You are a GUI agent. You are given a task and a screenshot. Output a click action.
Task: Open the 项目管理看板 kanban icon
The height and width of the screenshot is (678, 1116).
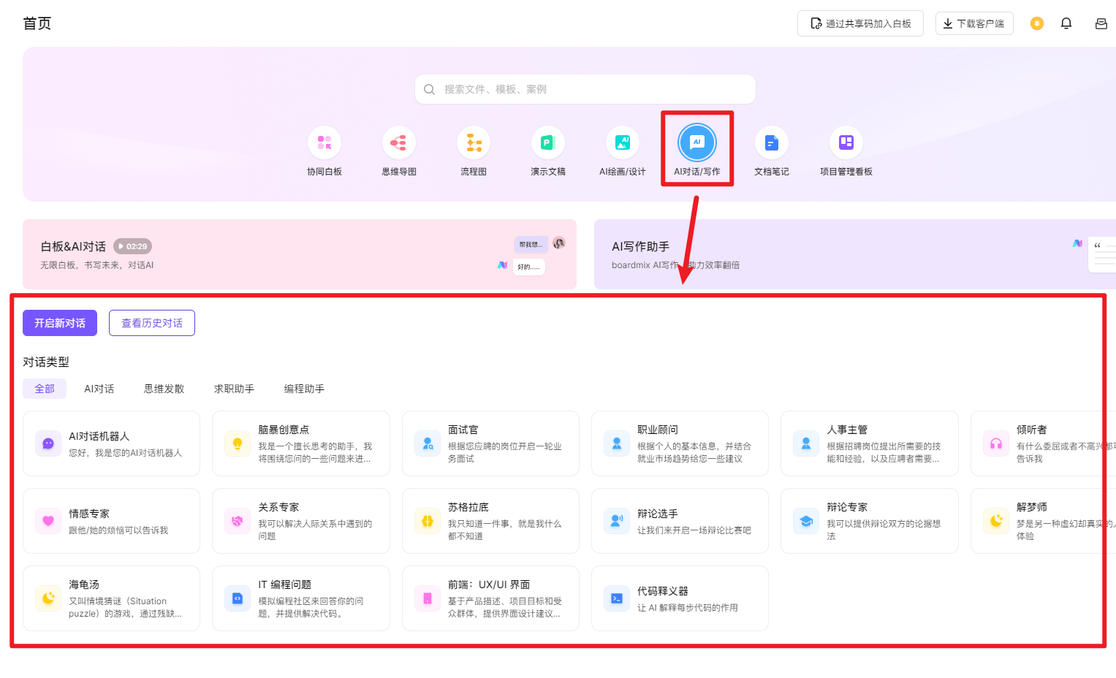(846, 143)
